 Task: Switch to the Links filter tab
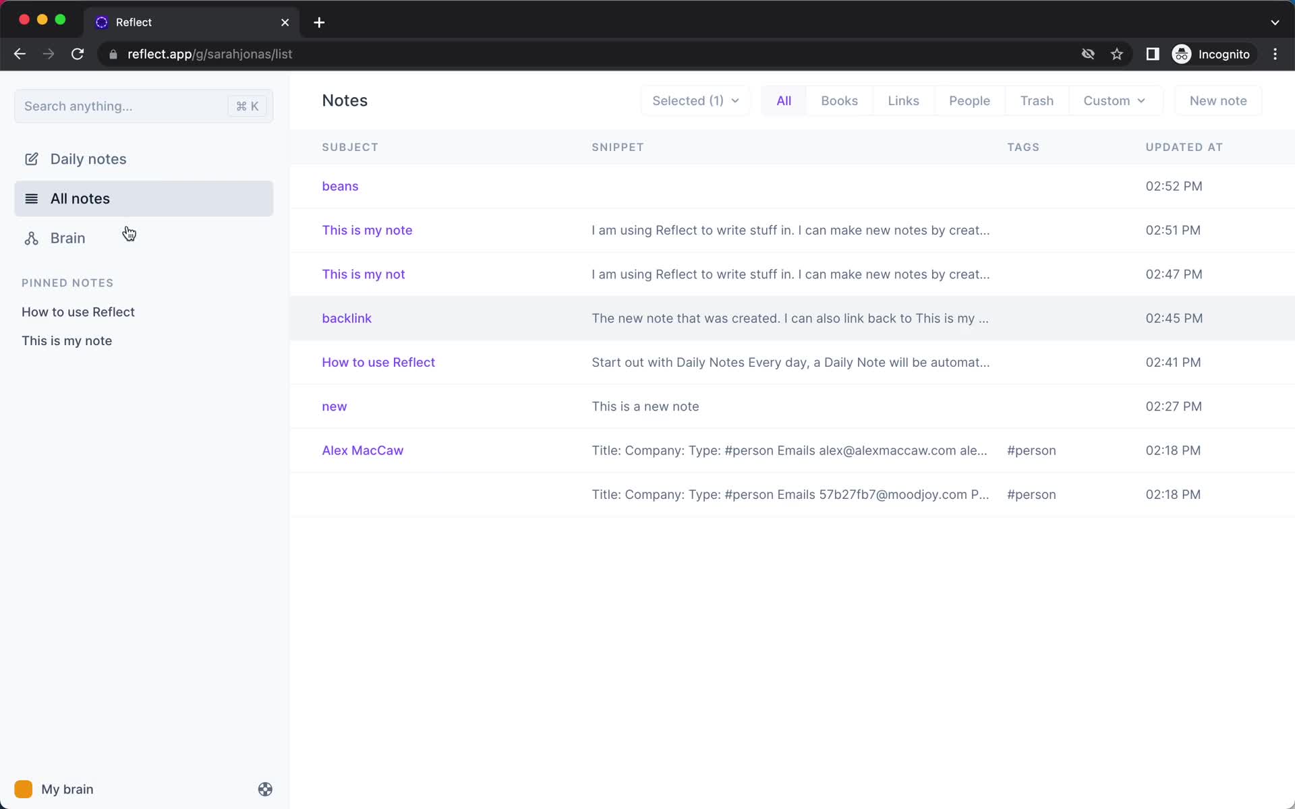click(903, 100)
